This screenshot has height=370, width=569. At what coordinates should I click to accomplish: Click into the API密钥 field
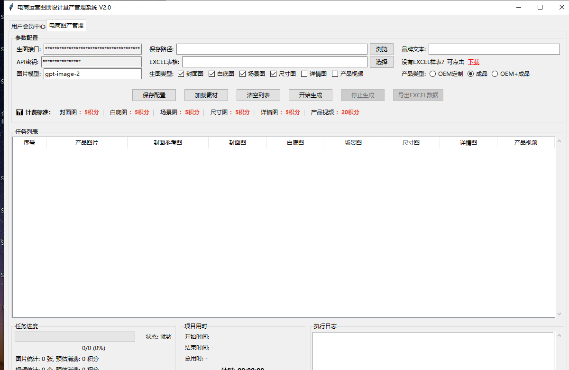point(92,62)
